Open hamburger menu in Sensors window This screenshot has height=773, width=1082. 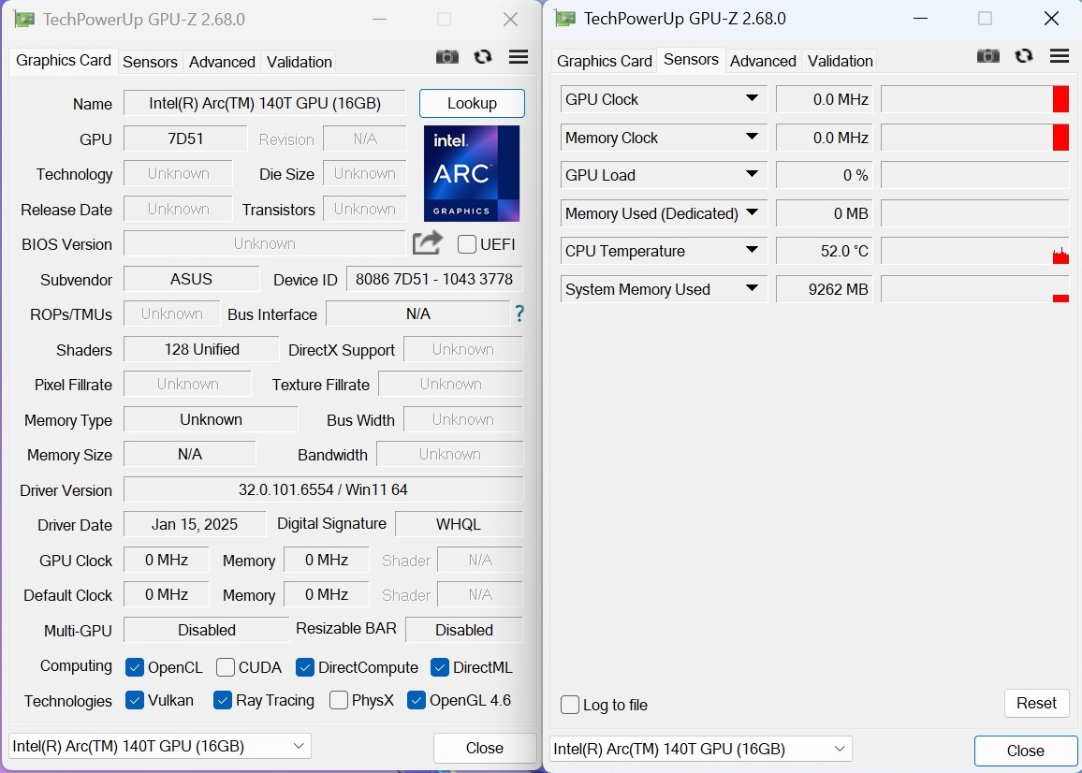click(1060, 56)
